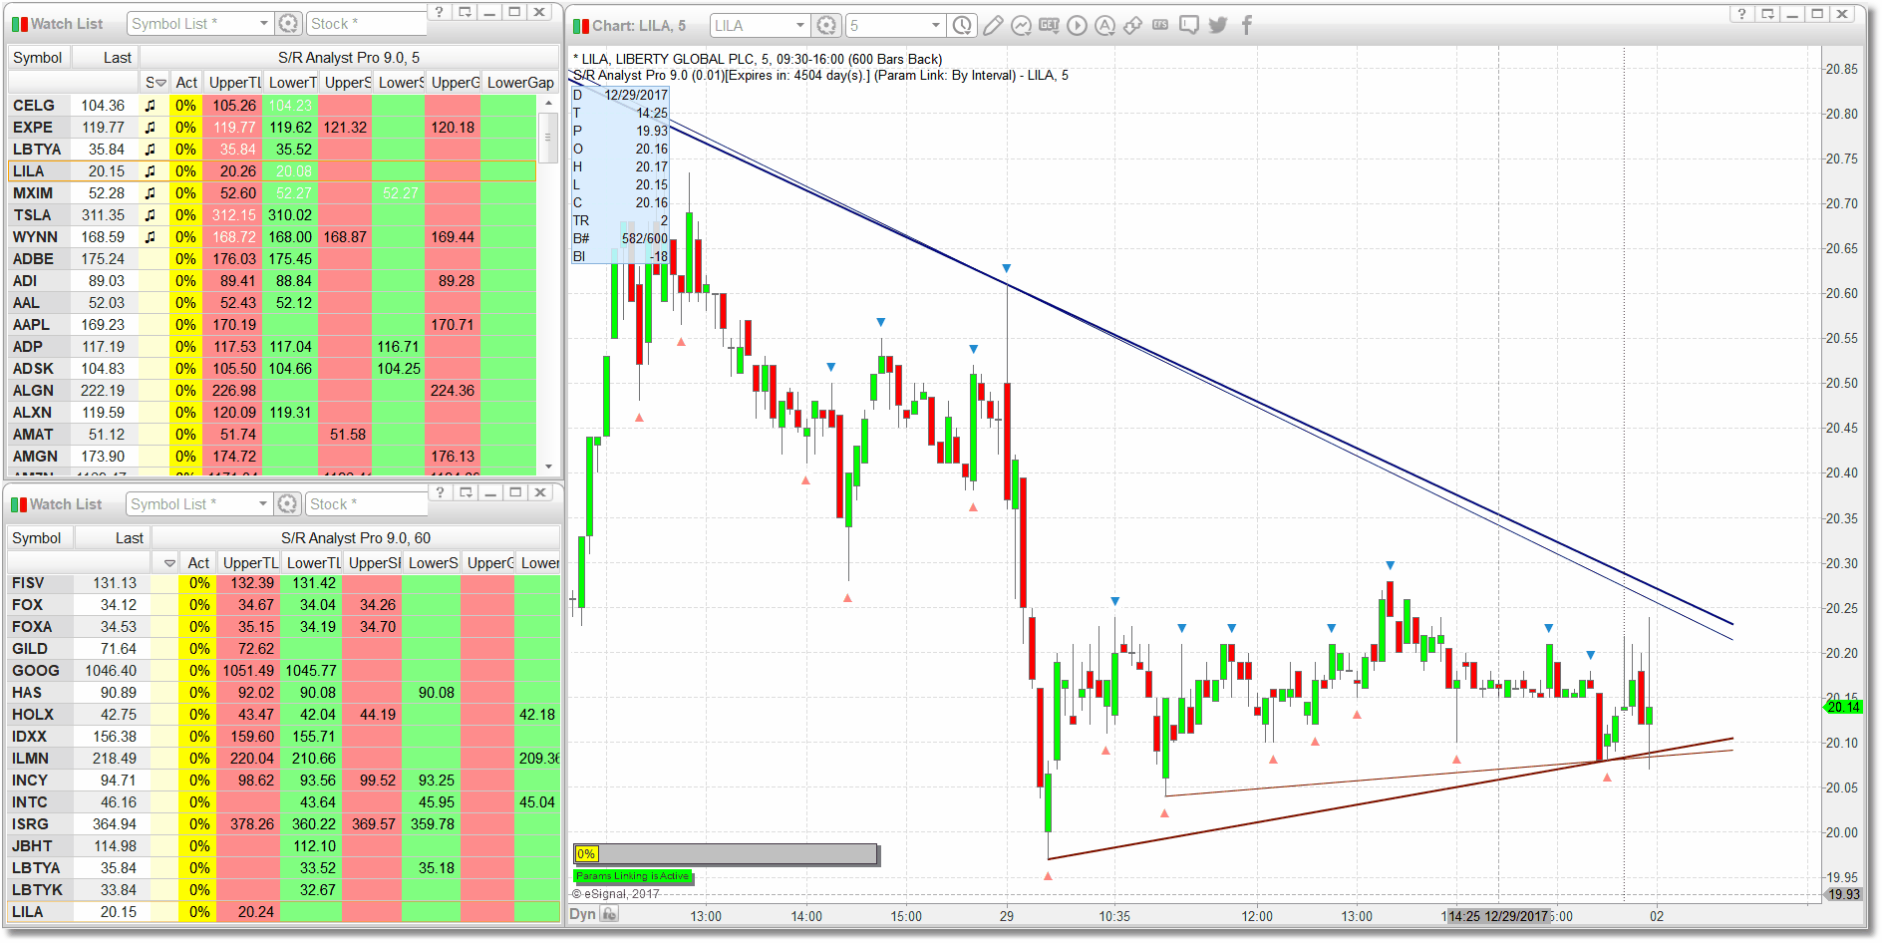
Task: Click the help icon on chart window
Action: tap(1740, 14)
